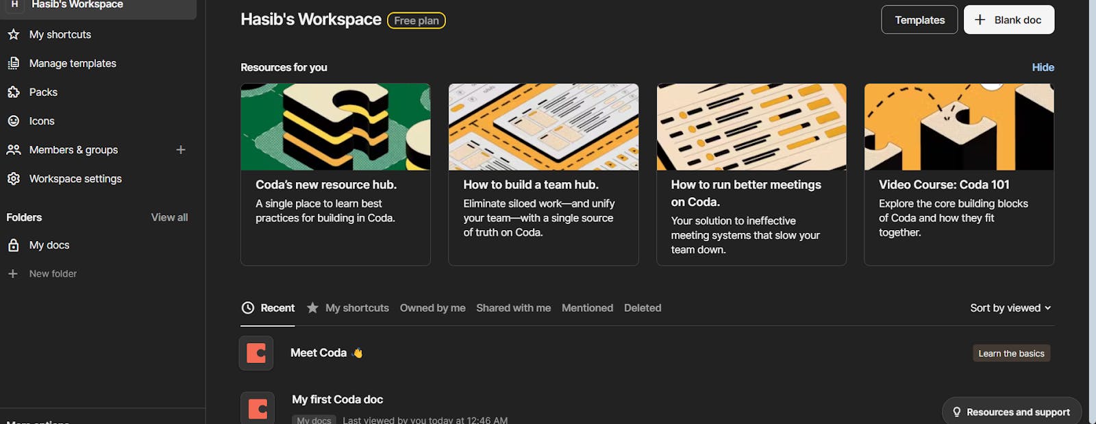1096x424 pixels.
Task: Click the Free plan badge
Action: (416, 21)
